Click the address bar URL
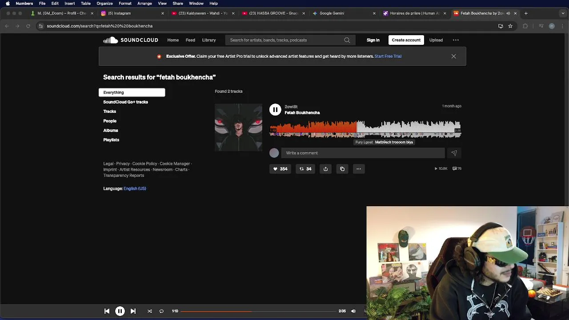Viewport: 569px width, 320px height. coord(100,26)
